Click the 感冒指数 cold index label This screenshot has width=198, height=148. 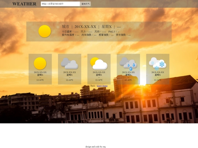pyautogui.click(x=106, y=35)
